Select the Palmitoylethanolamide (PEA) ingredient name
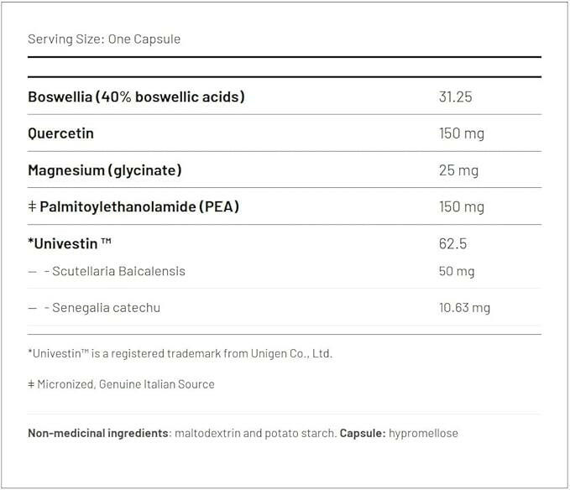Image resolution: width=570 pixels, height=490 pixels. (139, 206)
